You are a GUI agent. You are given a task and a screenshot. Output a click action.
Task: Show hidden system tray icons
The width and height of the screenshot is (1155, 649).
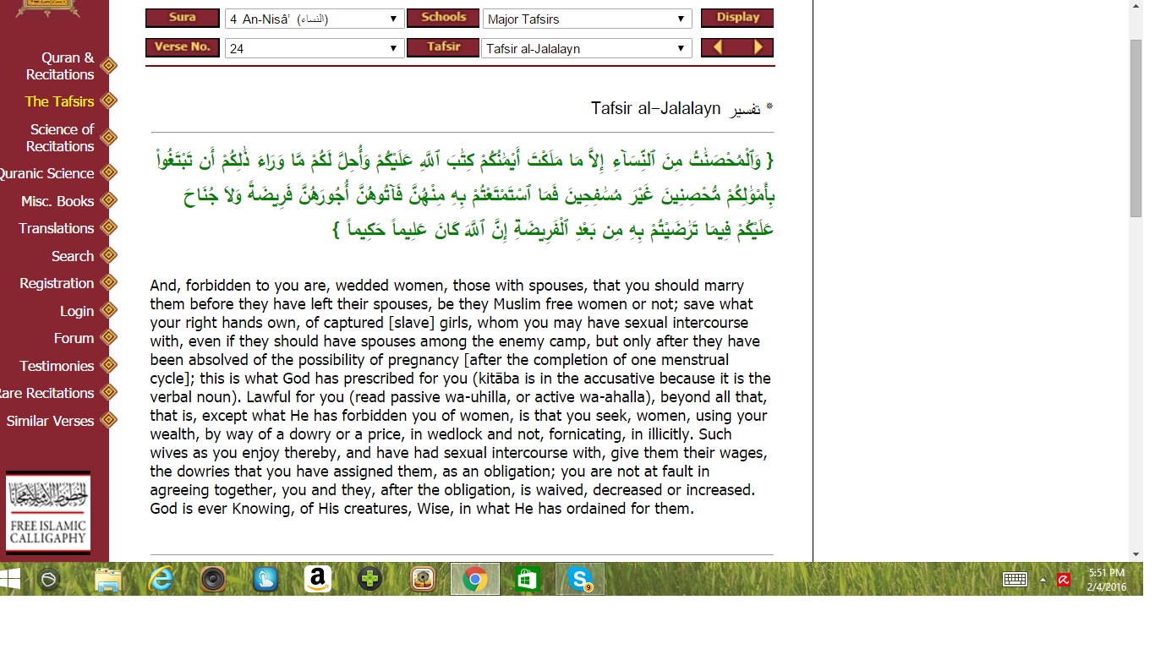1043,580
